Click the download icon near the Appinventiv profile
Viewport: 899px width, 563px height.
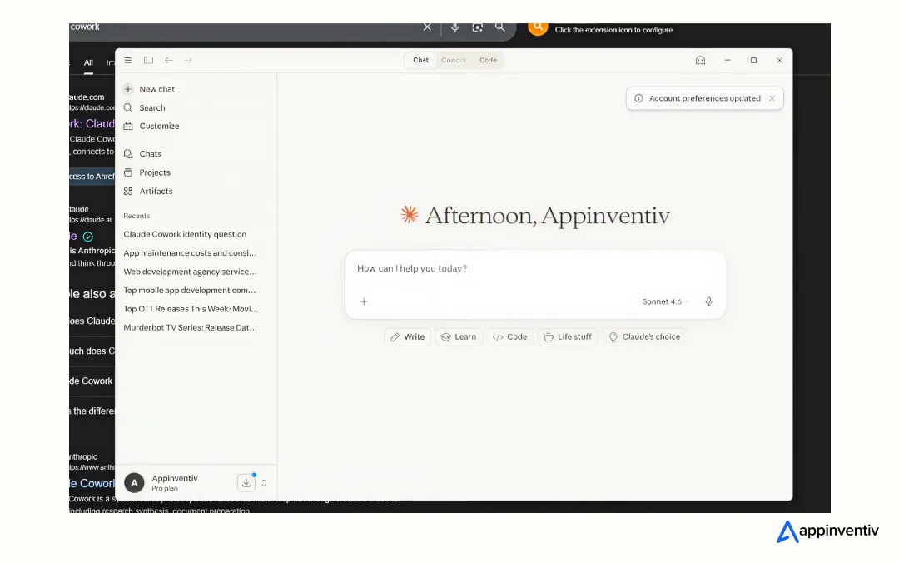[246, 482]
